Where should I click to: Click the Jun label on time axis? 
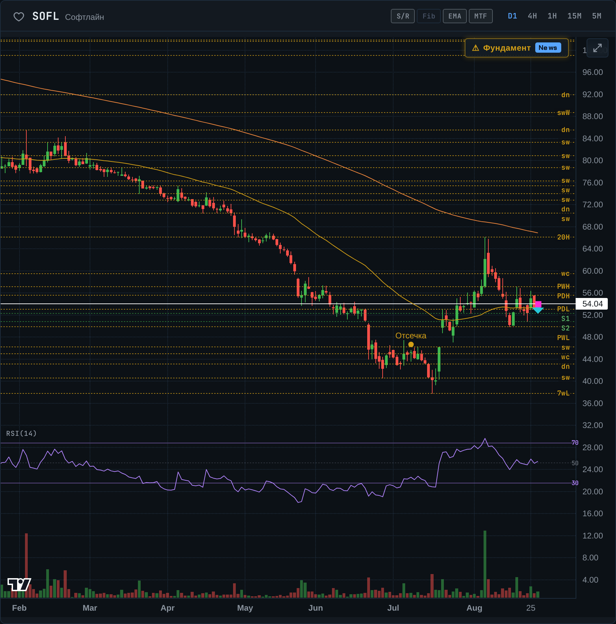point(316,608)
